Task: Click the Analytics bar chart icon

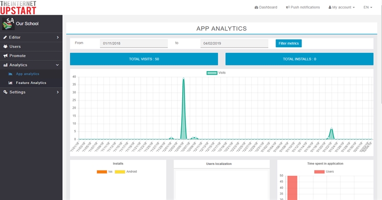Action: 6,65
